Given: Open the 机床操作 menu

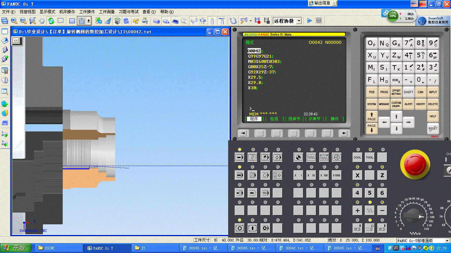Looking at the screenshot, I should click(67, 12).
